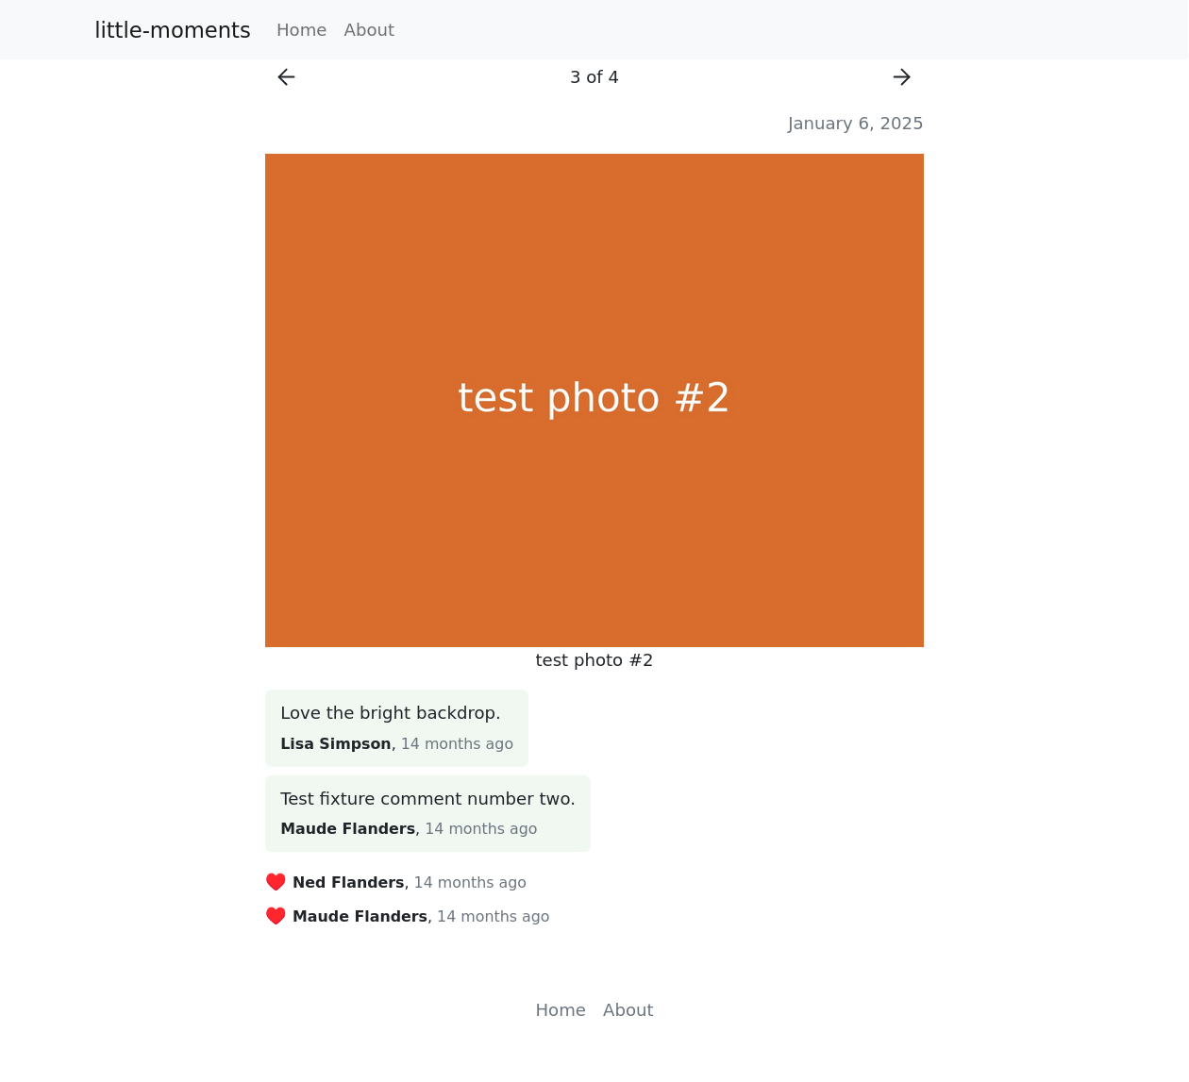The image size is (1189, 1082).
Task: Click the heart icon beside Ned Flanders
Action: point(276,882)
